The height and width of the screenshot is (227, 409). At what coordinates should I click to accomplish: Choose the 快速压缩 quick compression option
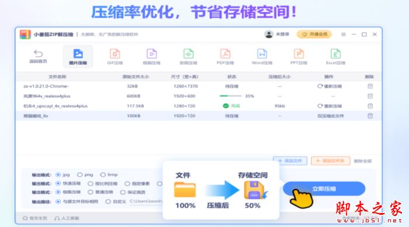58,183
